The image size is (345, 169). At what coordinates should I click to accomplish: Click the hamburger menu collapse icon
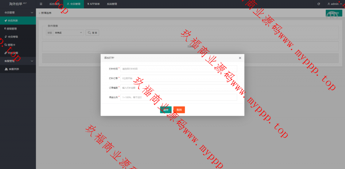click(41, 4)
